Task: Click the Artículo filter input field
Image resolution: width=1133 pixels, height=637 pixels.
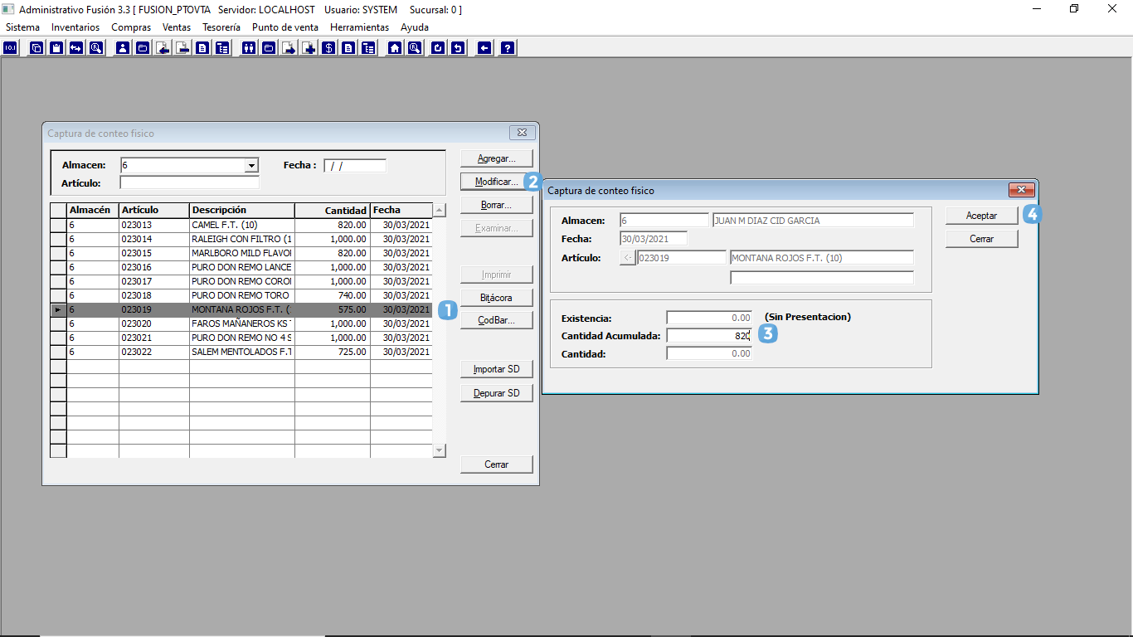Action: click(x=190, y=182)
